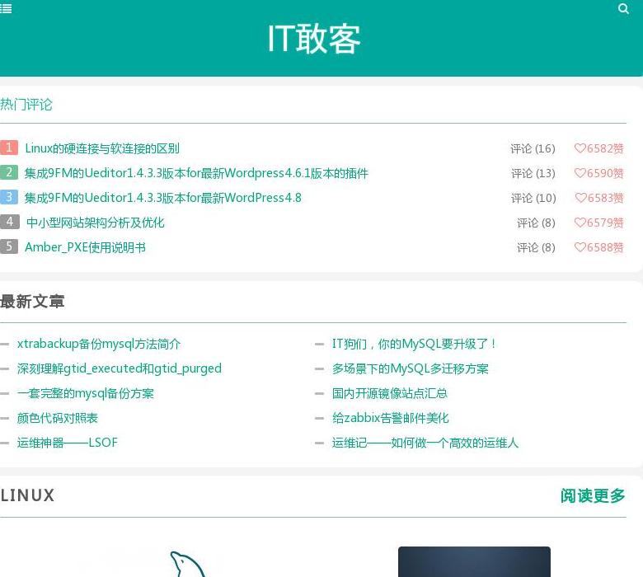
Task: Select the 最新文章 heading
Action: (x=32, y=302)
